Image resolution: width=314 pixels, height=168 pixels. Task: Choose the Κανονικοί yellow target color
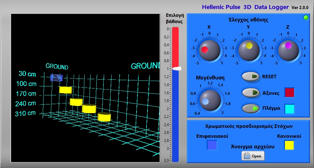coord(289,145)
